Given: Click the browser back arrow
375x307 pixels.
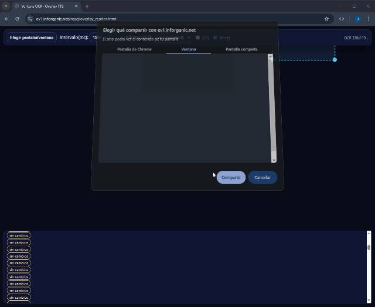Looking at the screenshot, I should pos(6,19).
